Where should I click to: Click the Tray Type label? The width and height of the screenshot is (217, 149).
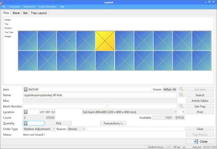point(9,32)
